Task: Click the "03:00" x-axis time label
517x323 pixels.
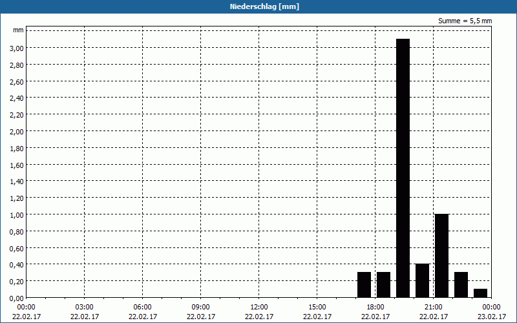Action: 85,307
